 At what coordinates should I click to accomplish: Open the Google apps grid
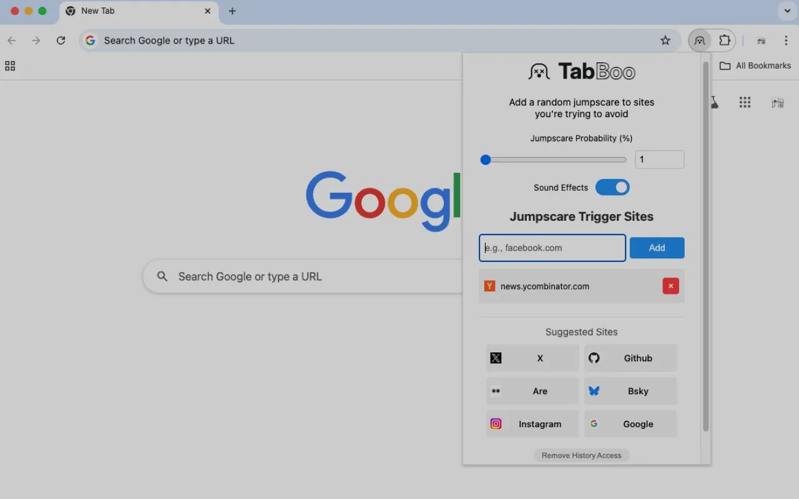coord(745,102)
